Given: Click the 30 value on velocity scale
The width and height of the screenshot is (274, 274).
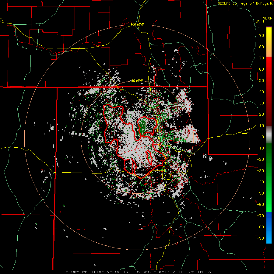Looking at the screenshot, I should tap(262, 103).
